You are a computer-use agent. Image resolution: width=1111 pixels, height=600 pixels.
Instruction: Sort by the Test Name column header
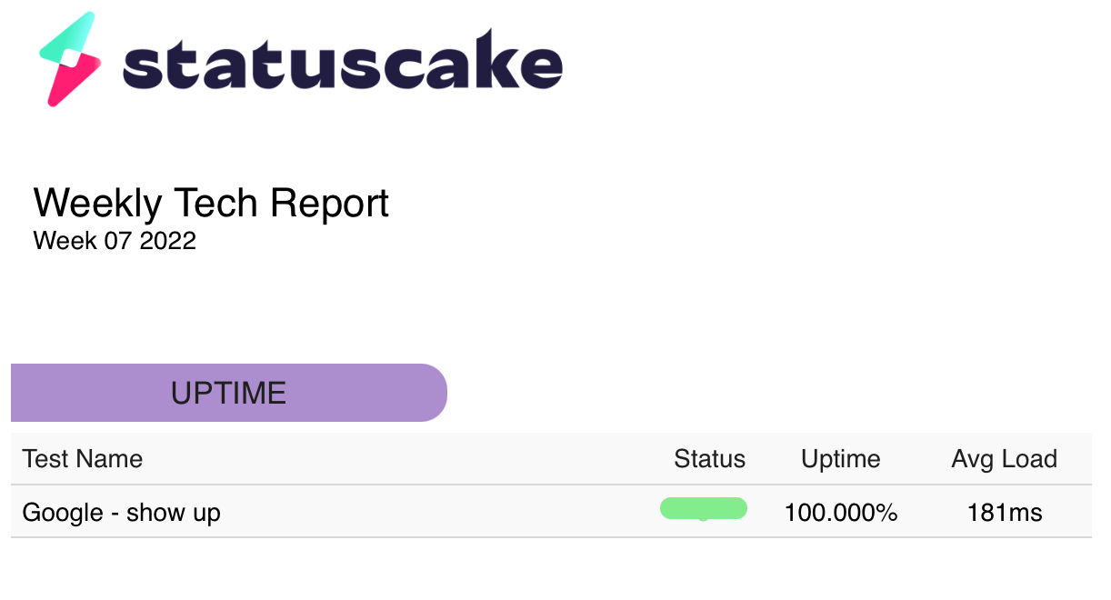click(83, 458)
